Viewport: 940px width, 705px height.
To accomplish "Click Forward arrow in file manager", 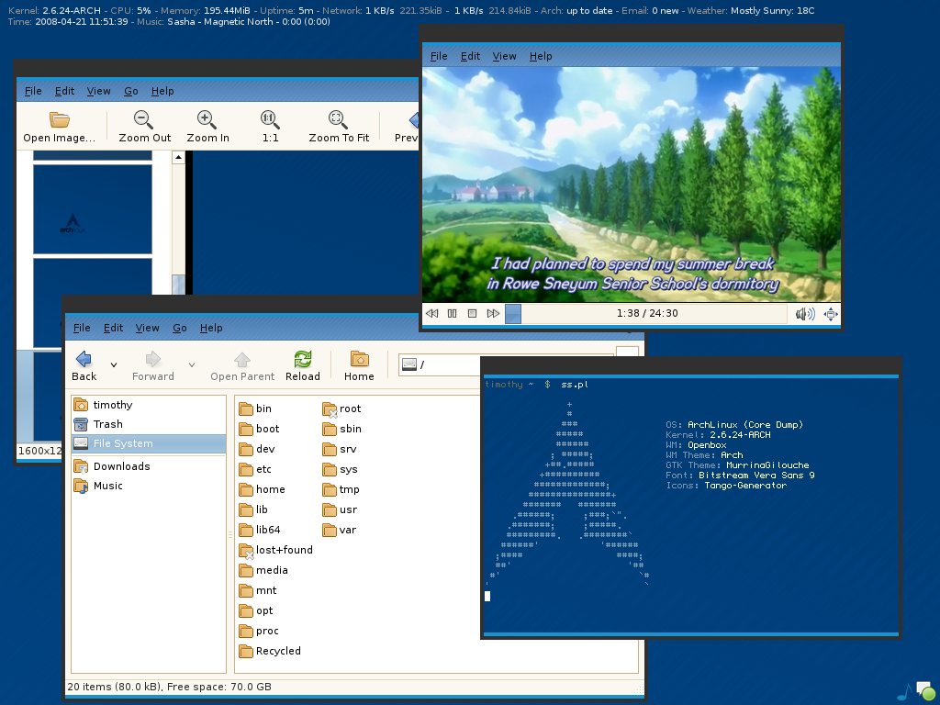I will (153, 365).
